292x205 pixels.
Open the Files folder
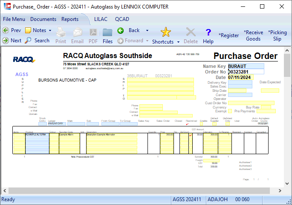[x=108, y=35]
